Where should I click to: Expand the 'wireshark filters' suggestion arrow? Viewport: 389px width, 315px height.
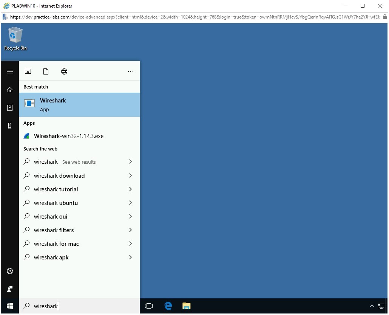(x=130, y=230)
